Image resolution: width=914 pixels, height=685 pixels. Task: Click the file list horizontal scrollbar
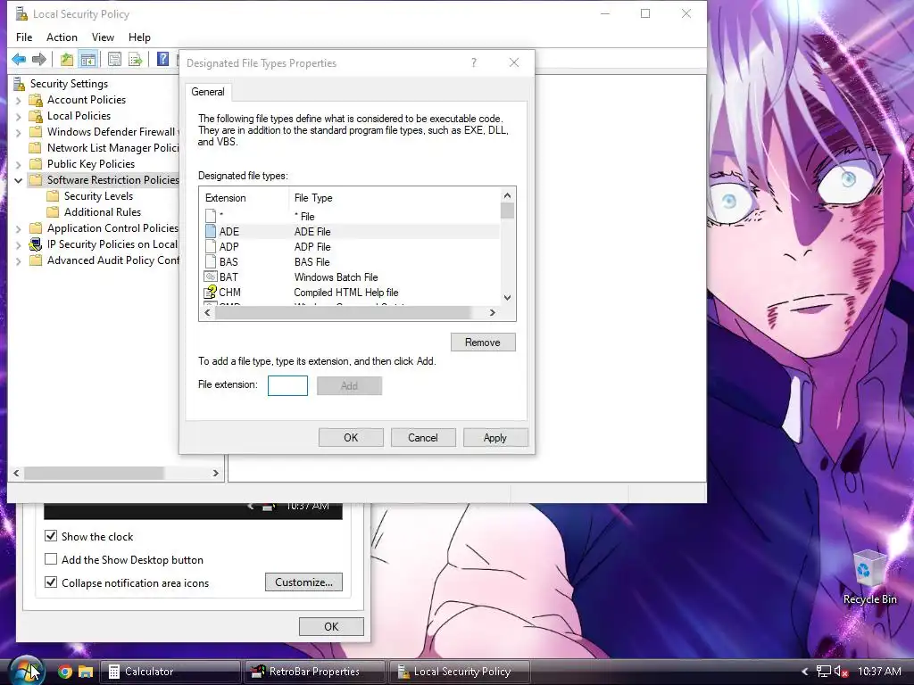pos(343,313)
